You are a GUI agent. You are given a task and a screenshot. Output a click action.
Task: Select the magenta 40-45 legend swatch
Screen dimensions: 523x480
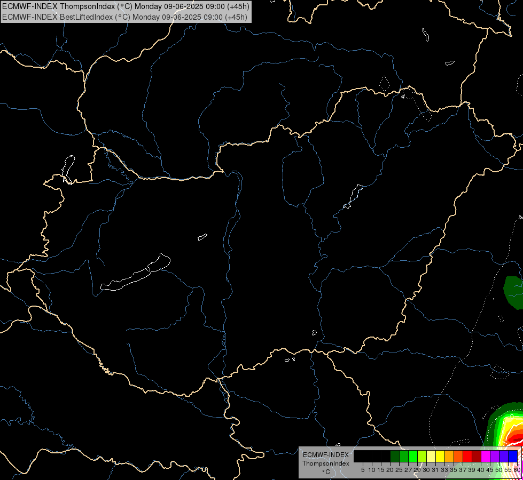pos(485,456)
